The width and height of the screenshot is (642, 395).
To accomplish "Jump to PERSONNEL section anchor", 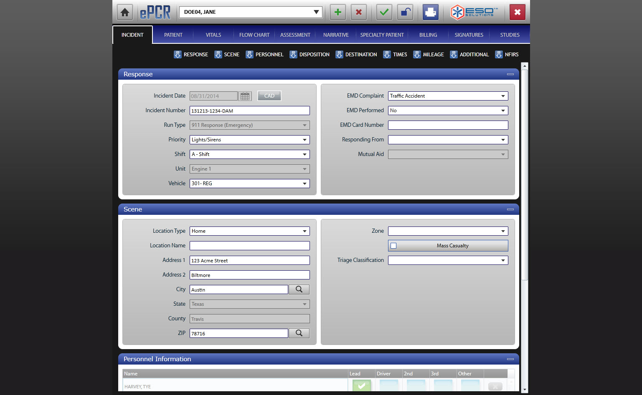I will point(264,55).
